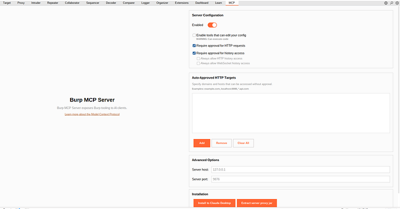Image resolution: width=400 pixels, height=209 pixels.
Task: Click the Clear All button
Action: click(243, 143)
